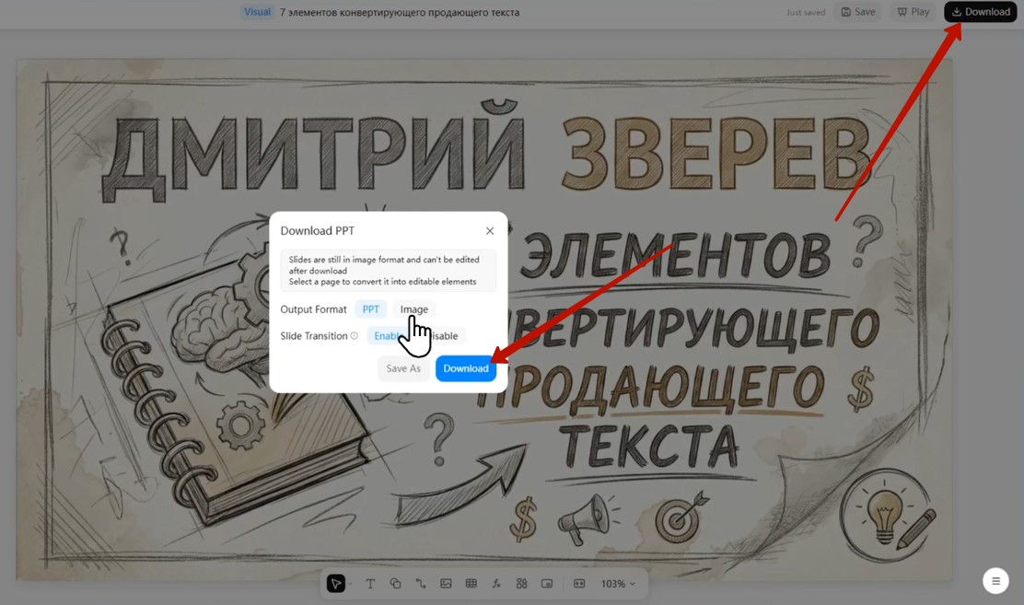This screenshot has width=1024, height=605.
Task: Pick the connector line tool
Action: (x=421, y=584)
